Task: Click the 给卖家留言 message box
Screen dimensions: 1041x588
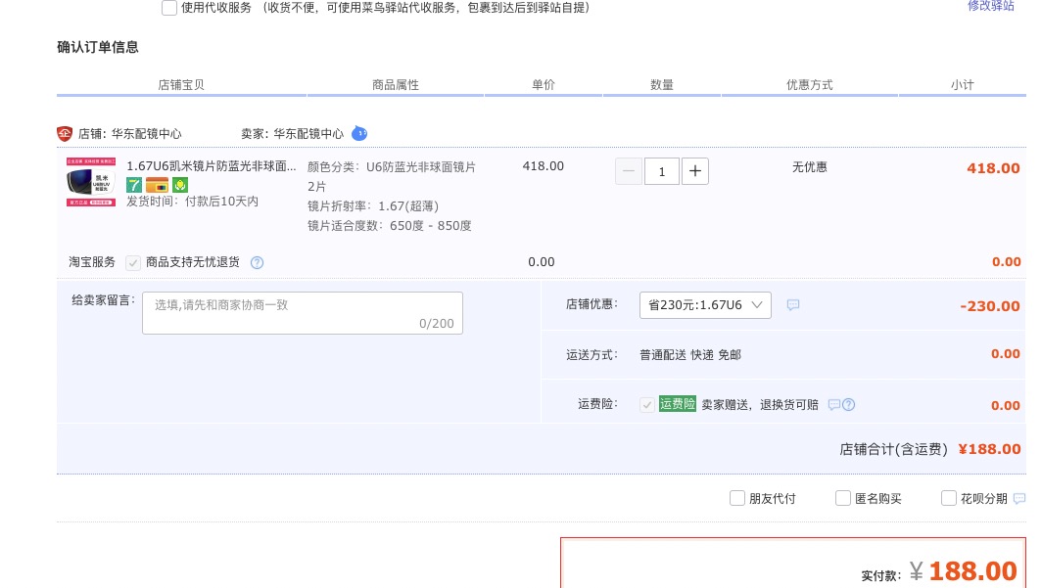Action: click(302, 313)
